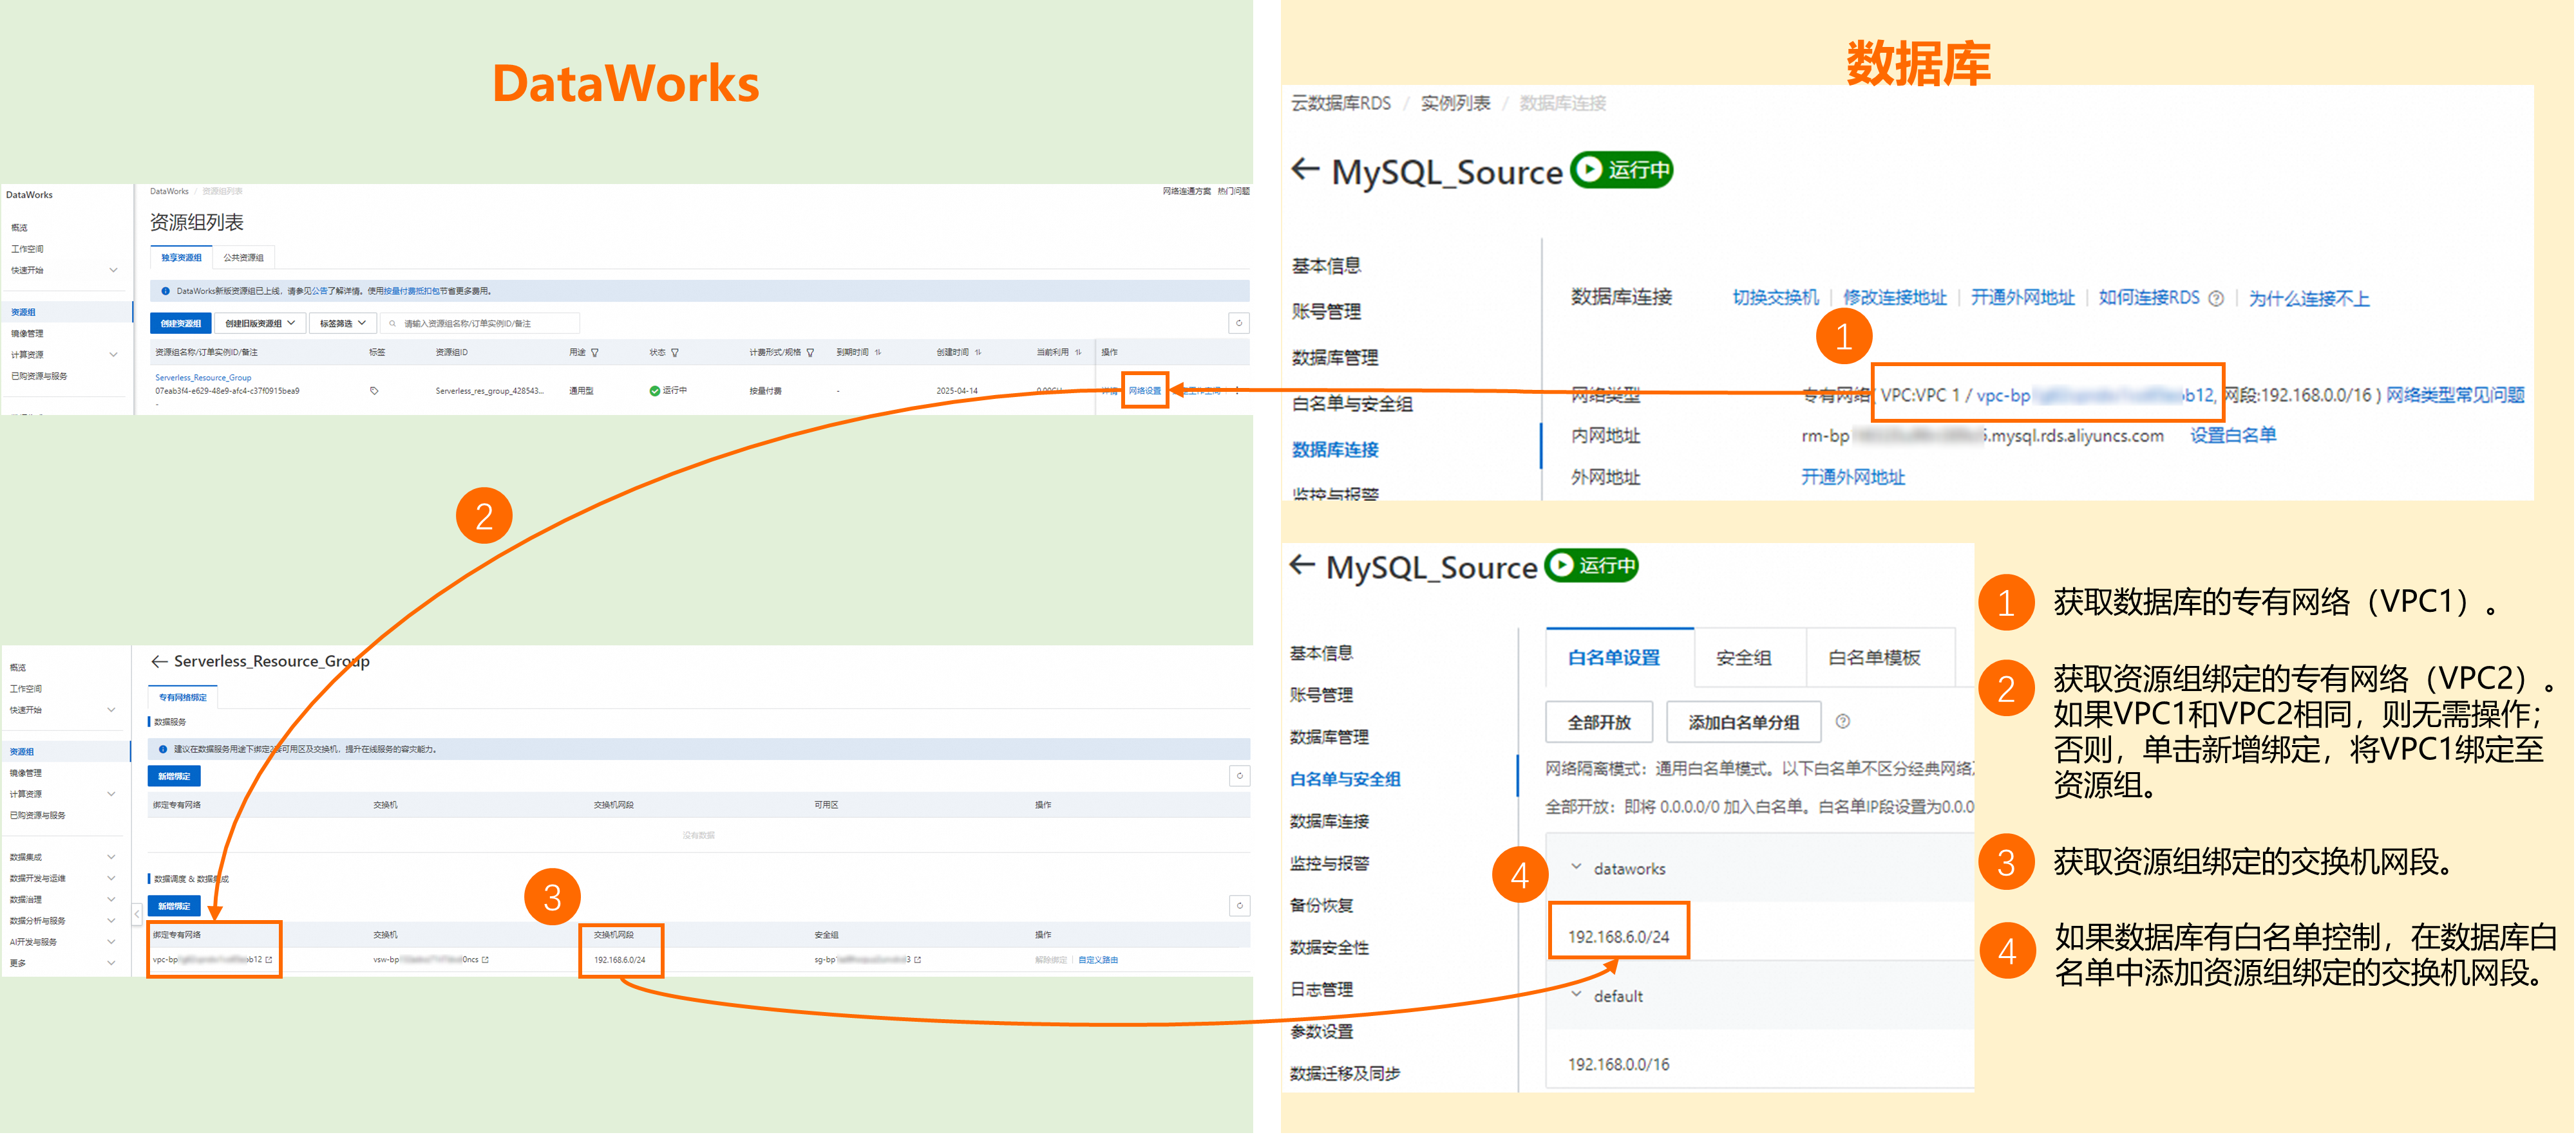This screenshot has height=1135, width=2576.
Task: Open the 创建旧版资源组 dropdown
Action: click(x=260, y=324)
